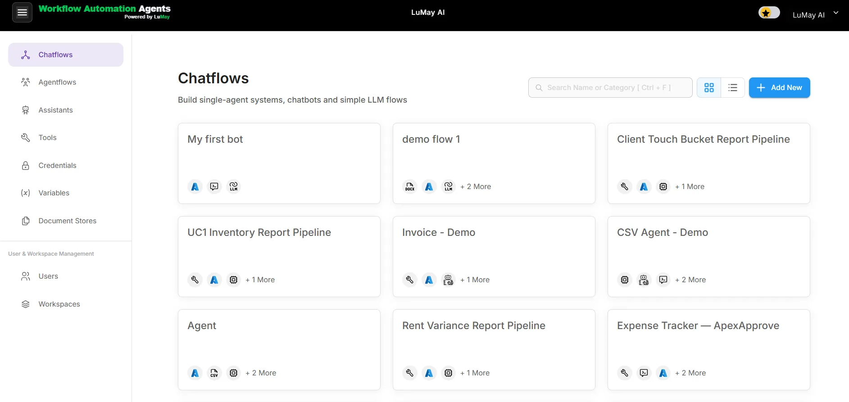
Task: Open Client Touch Bucket Report Pipeline card
Action: click(709, 163)
